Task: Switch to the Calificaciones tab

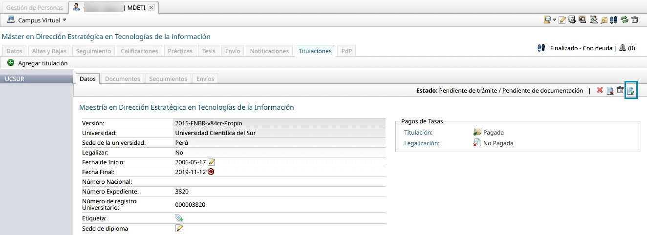Action: [139, 51]
